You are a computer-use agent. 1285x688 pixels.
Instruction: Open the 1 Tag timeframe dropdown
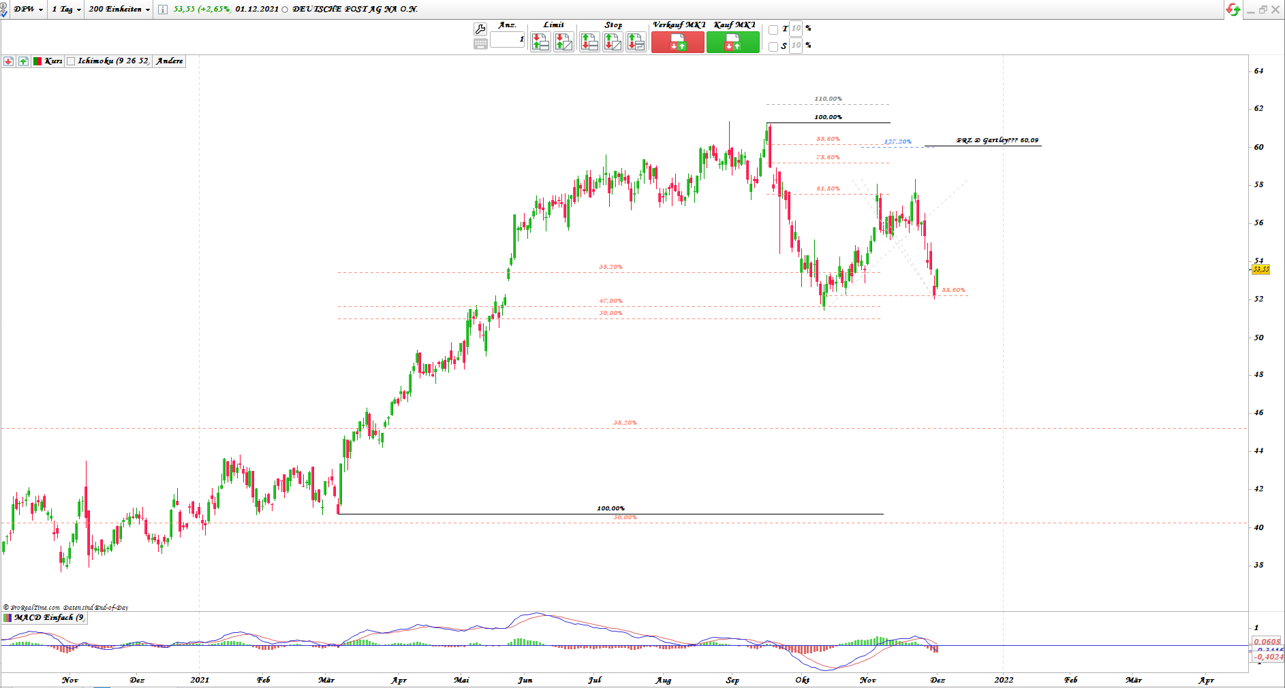coord(66,10)
